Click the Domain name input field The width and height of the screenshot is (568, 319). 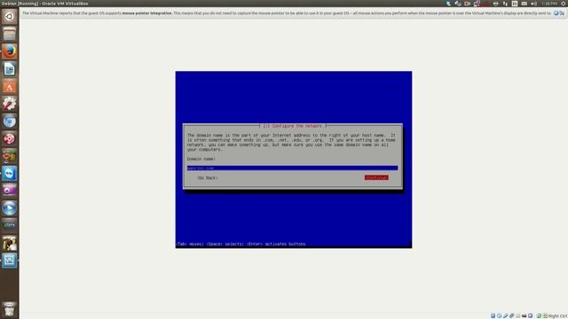pyautogui.click(x=292, y=168)
